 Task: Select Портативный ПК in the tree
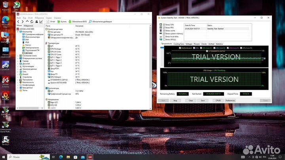click(31, 50)
